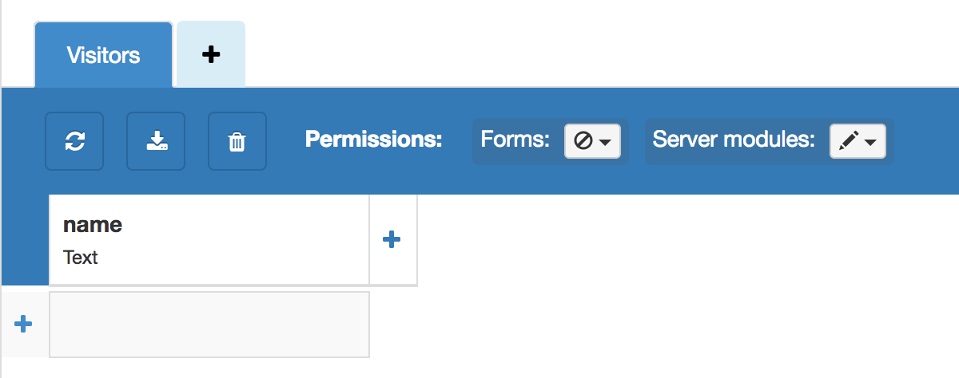Click the no-access icon beside Forms
This screenshot has height=378, width=959.
(x=583, y=141)
